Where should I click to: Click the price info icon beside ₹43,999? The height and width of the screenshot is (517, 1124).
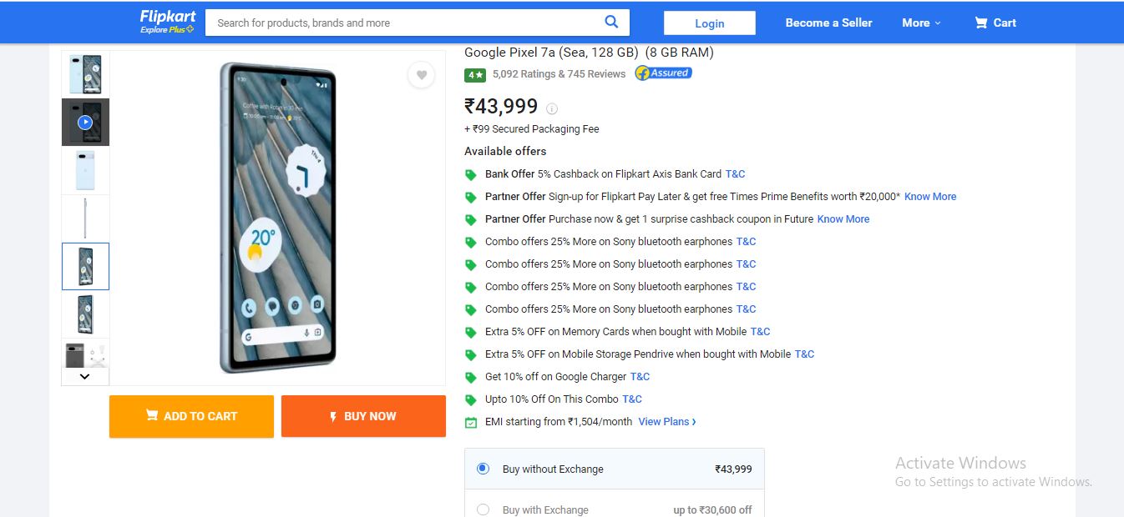552,108
